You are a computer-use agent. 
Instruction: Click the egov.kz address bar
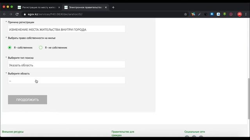[x=102, y=14]
